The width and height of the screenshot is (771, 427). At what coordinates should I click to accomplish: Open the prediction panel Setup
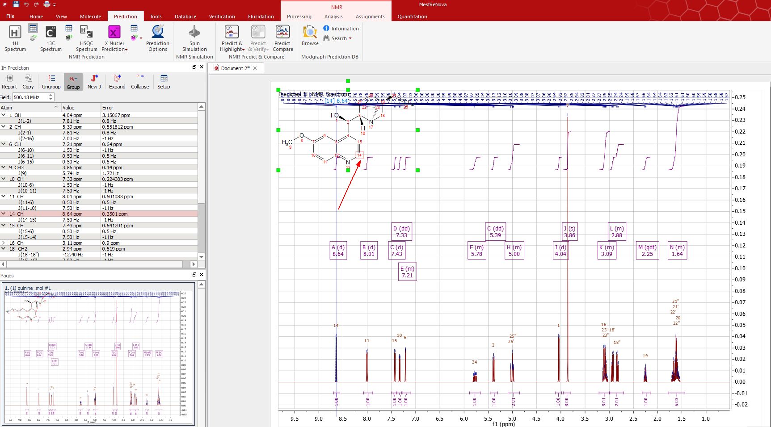pos(164,82)
